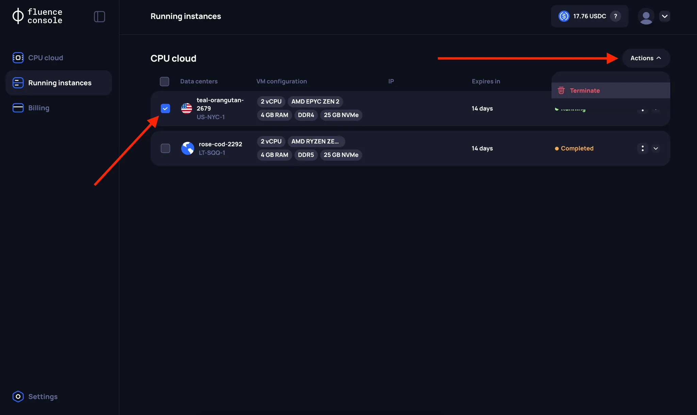Click the Actions button
The image size is (697, 415).
(642, 58)
